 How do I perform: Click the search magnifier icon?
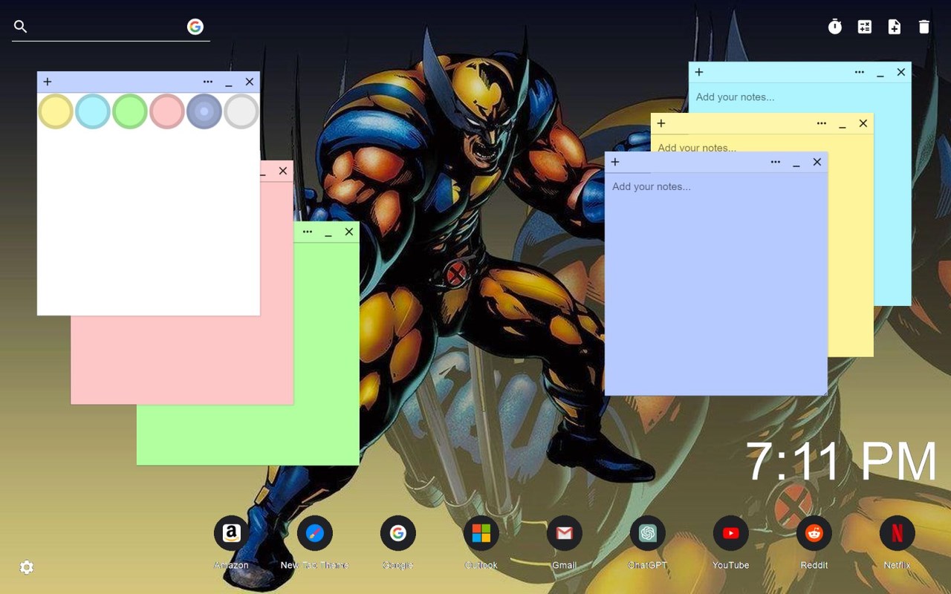[x=21, y=27]
